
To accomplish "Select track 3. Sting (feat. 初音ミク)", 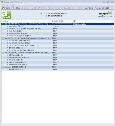I will 15,31.
